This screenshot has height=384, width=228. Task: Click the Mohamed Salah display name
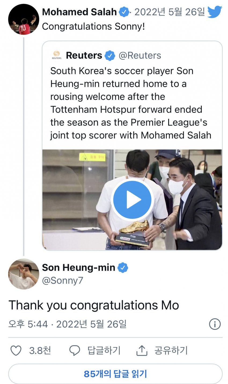[79, 12]
